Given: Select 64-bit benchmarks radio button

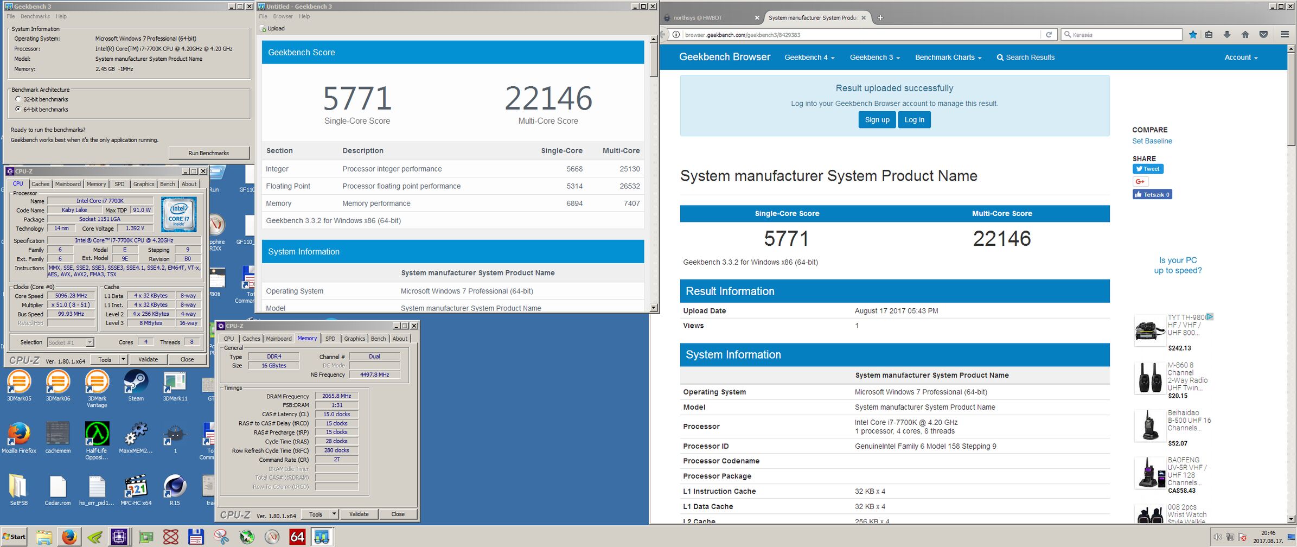Looking at the screenshot, I should point(18,109).
